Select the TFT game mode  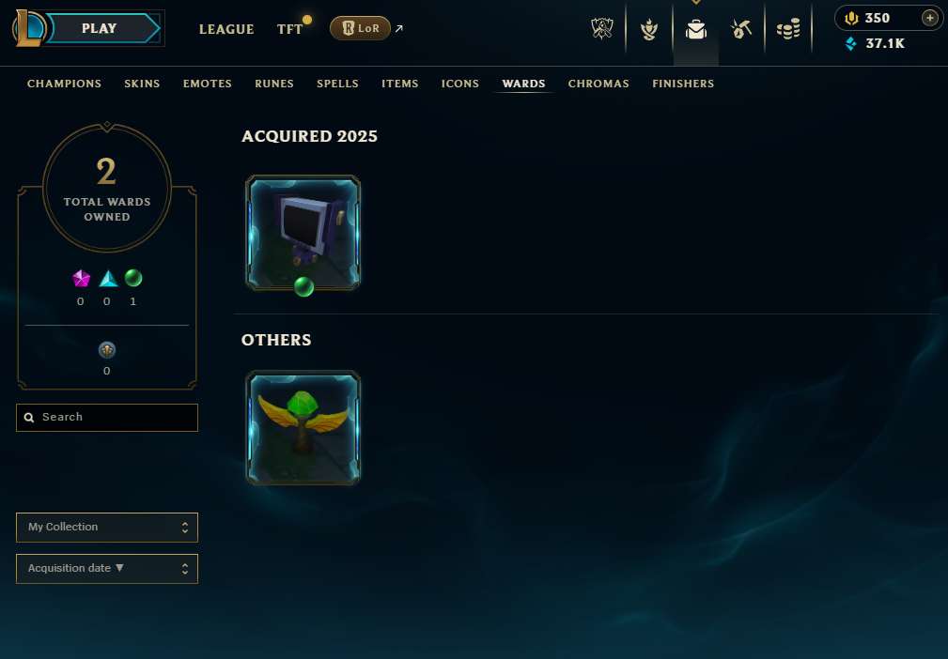pos(289,29)
